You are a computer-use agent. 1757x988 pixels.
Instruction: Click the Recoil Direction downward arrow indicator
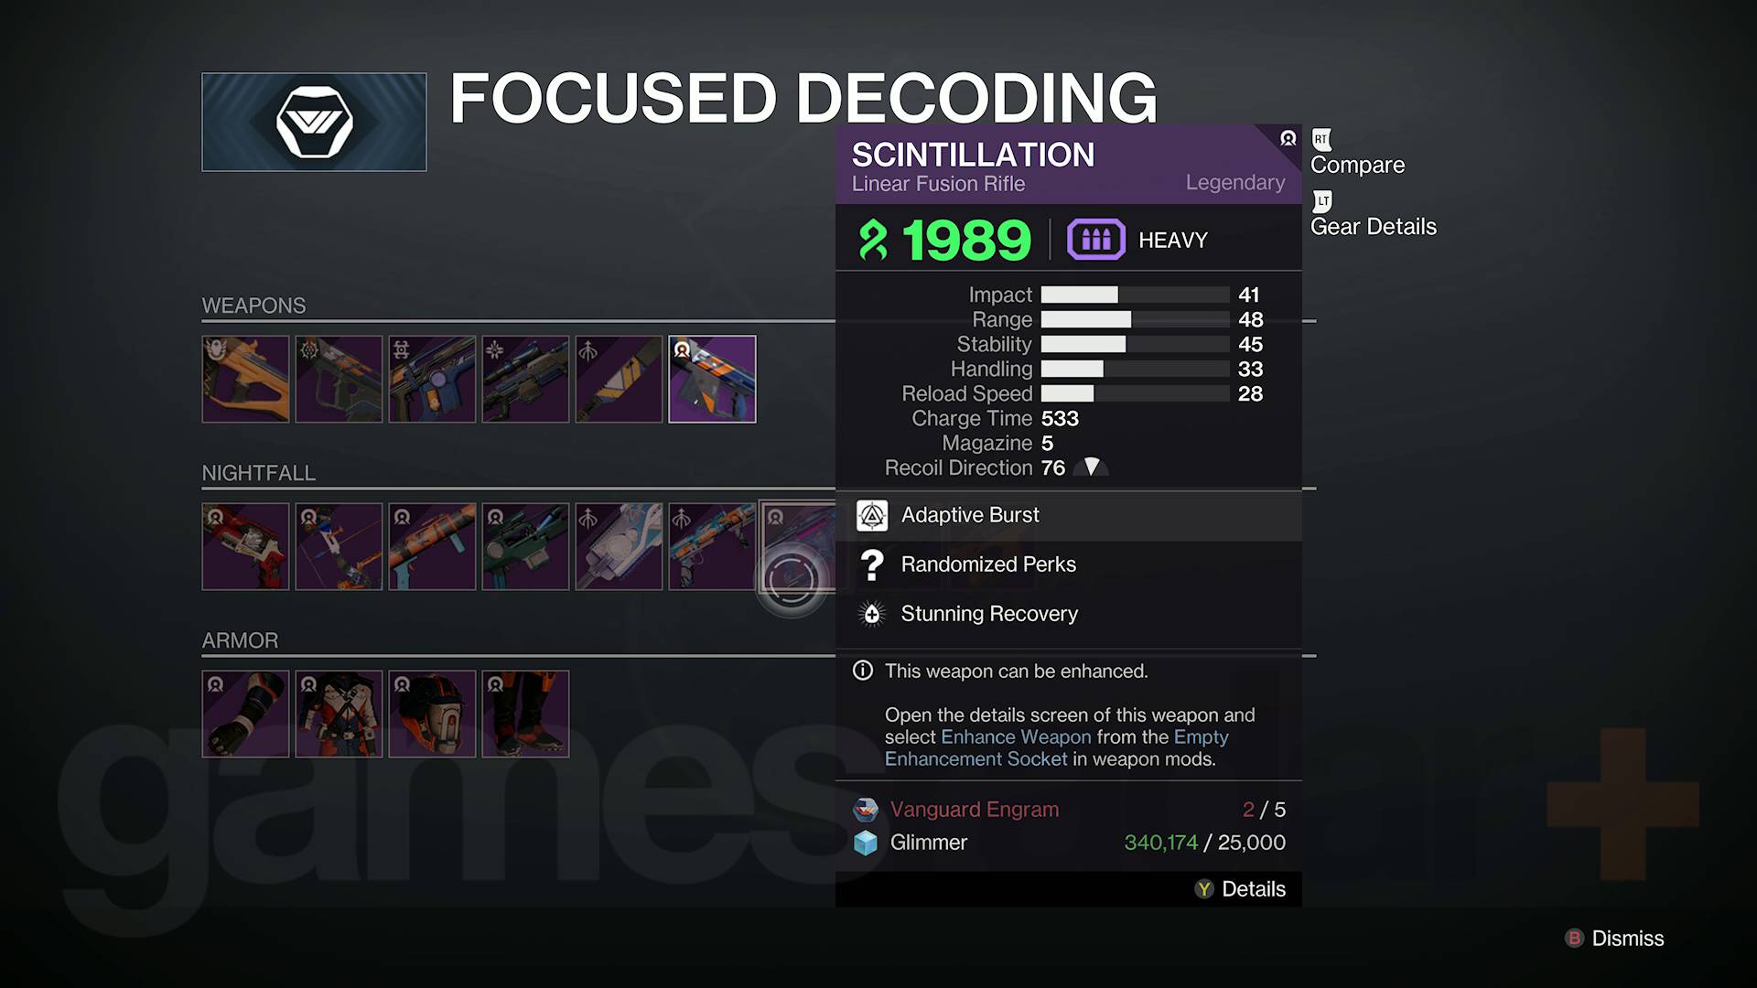tap(1094, 467)
